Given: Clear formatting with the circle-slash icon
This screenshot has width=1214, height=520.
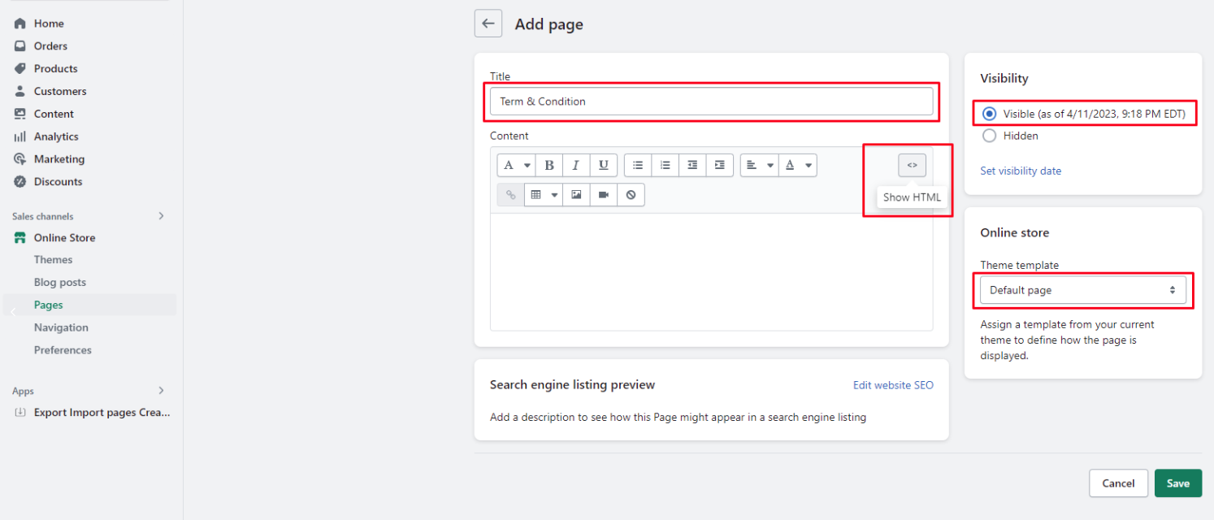Looking at the screenshot, I should coord(631,195).
